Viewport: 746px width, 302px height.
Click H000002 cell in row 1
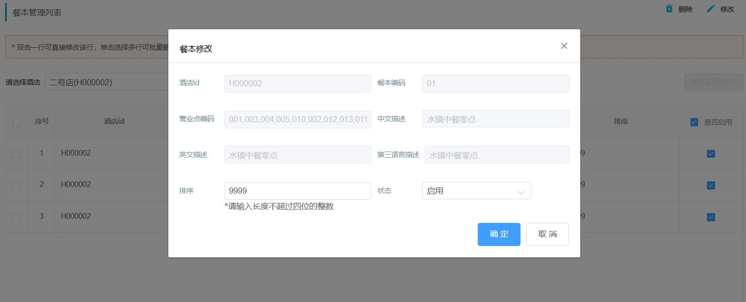click(x=76, y=153)
